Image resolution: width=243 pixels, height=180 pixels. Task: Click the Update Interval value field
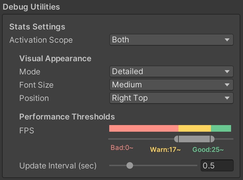tap(217, 165)
